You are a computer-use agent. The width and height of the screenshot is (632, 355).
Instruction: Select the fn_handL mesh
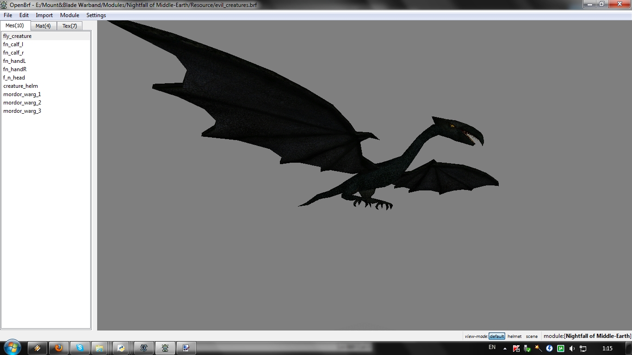[46, 61]
